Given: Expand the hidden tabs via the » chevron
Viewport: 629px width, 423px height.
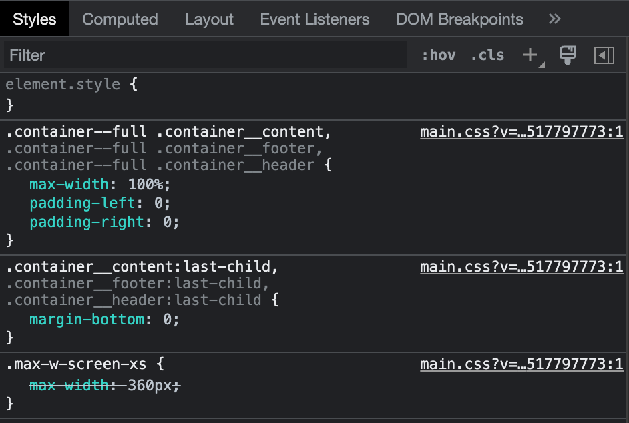Looking at the screenshot, I should 554,19.
